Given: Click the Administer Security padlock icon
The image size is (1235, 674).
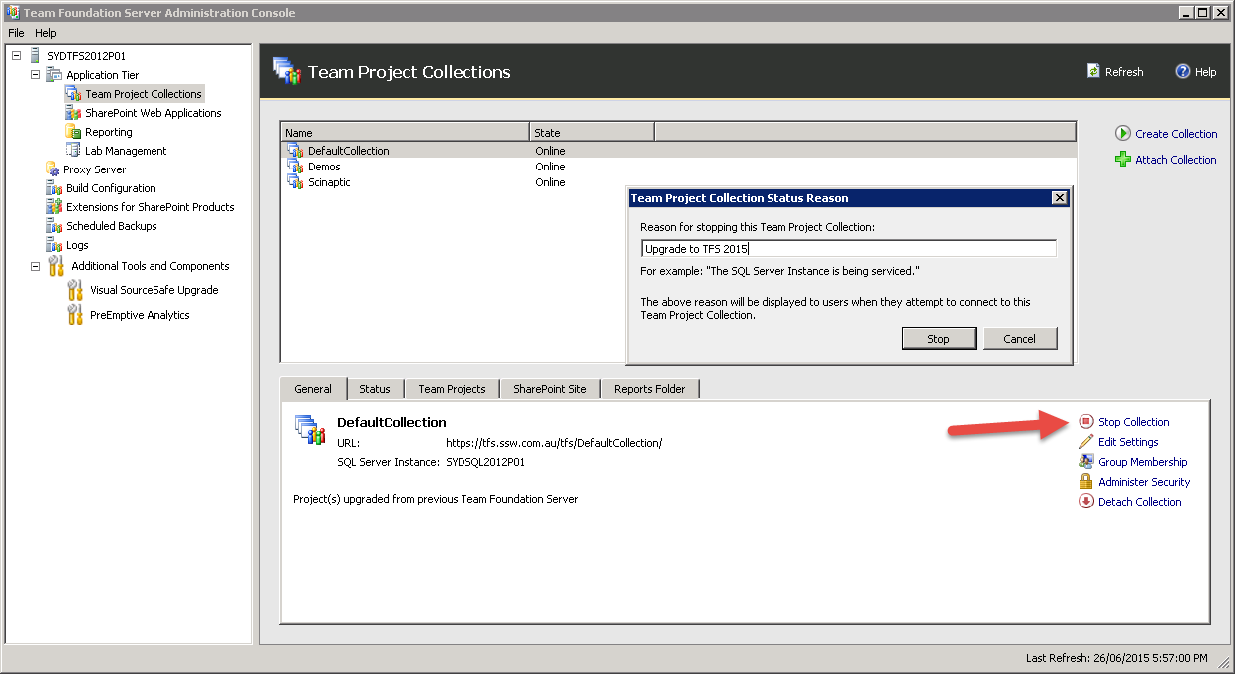Looking at the screenshot, I should click(1086, 482).
